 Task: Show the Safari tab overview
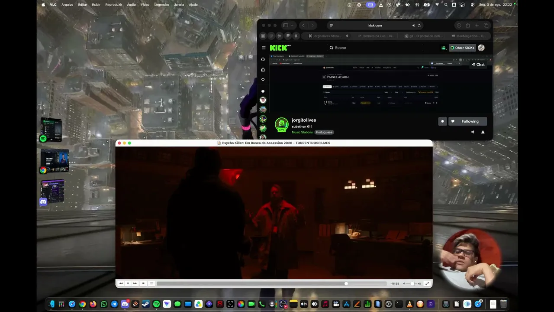click(486, 26)
